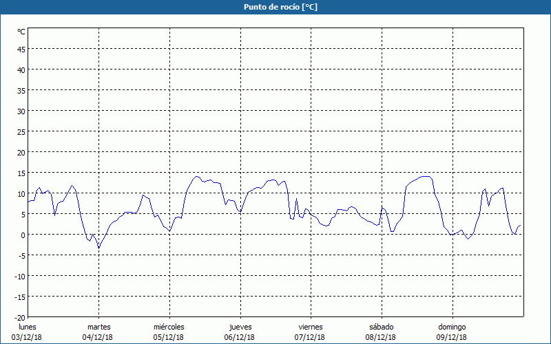
Task: Click the 0 label on the y-axis
Action: pyautogui.click(x=23, y=235)
